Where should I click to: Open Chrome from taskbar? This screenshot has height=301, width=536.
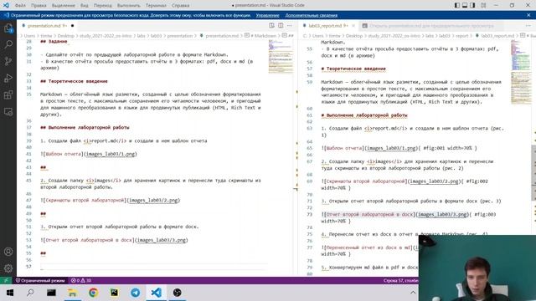pos(93,293)
